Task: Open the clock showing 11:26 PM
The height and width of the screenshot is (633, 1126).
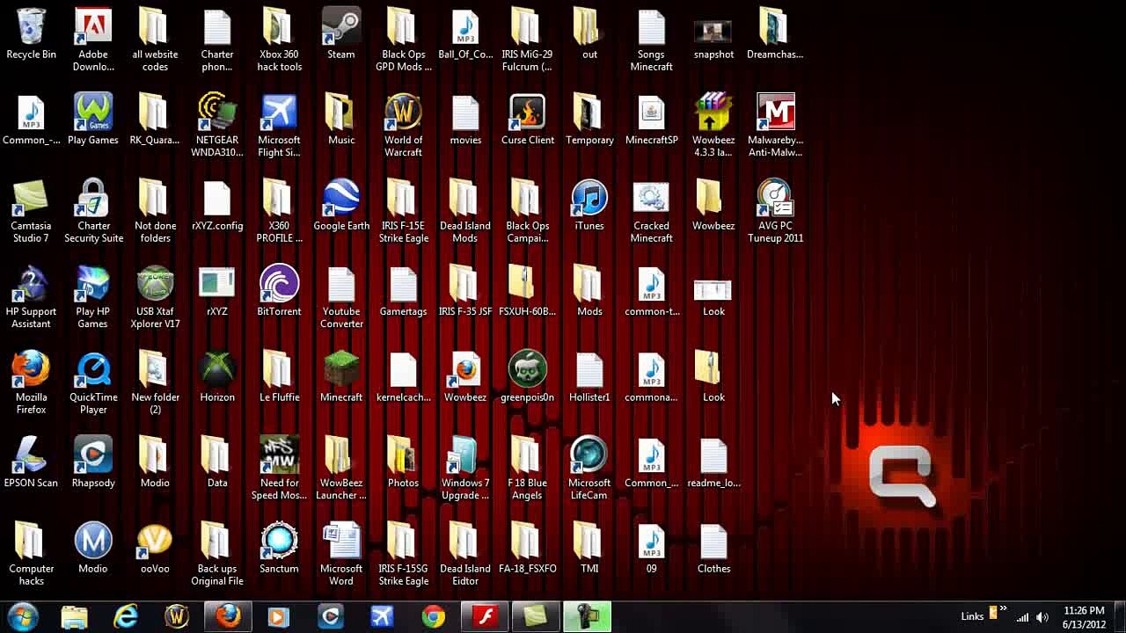Action: tap(1084, 617)
